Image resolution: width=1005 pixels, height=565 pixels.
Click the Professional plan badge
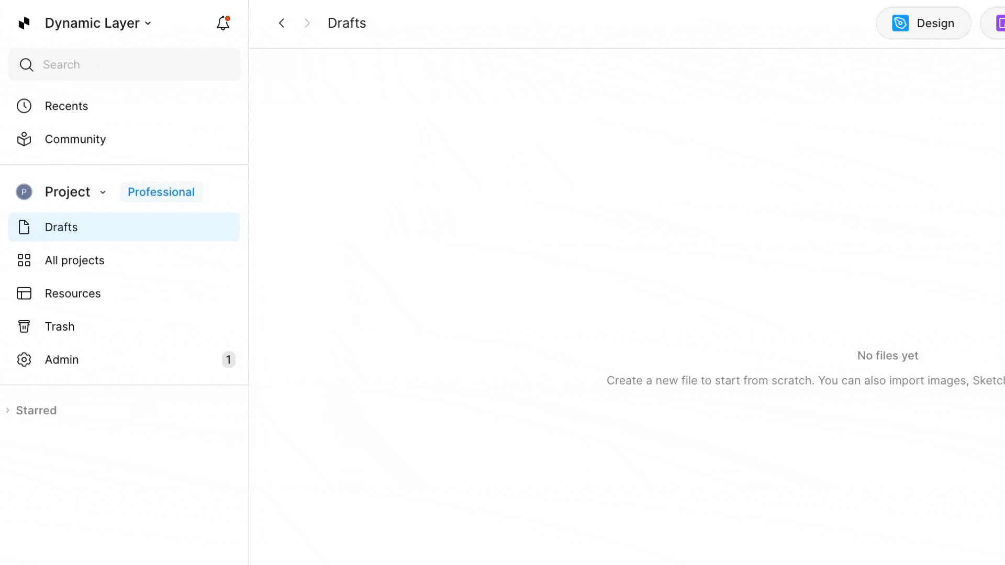[x=161, y=192]
